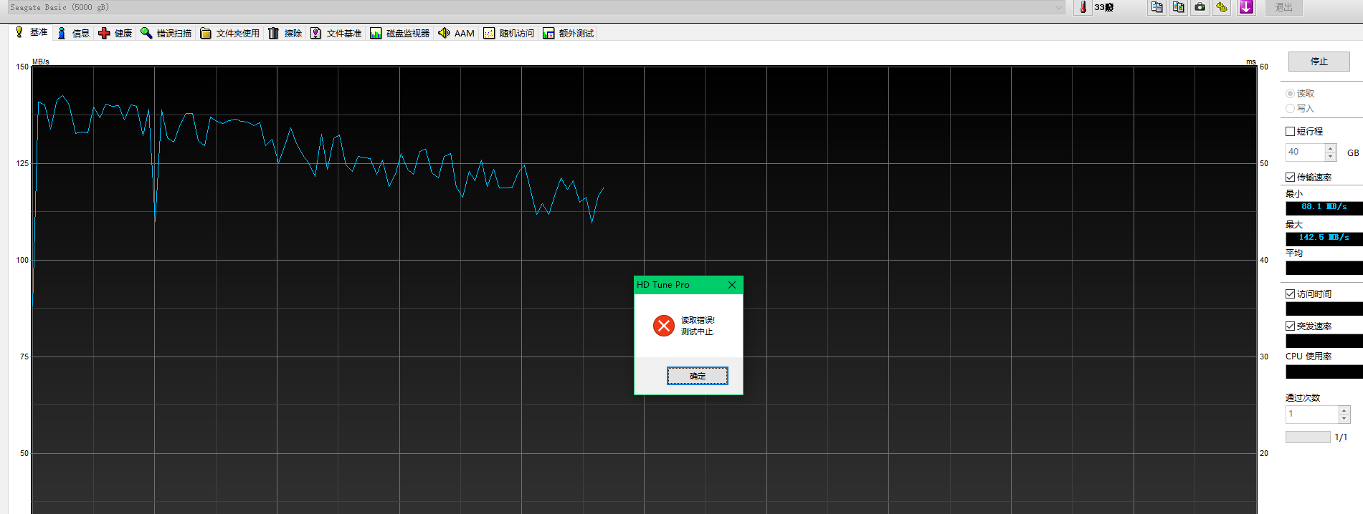The image size is (1363, 514).
Task: Increase the short stroke GB value
Action: (x=1331, y=148)
